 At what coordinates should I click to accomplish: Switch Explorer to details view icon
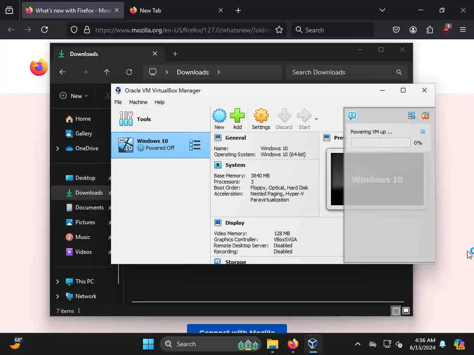pyautogui.click(x=396, y=311)
